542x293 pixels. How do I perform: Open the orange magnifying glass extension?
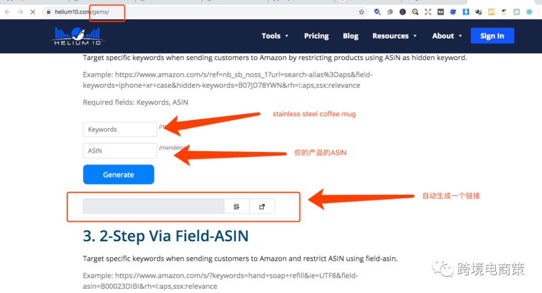point(415,12)
